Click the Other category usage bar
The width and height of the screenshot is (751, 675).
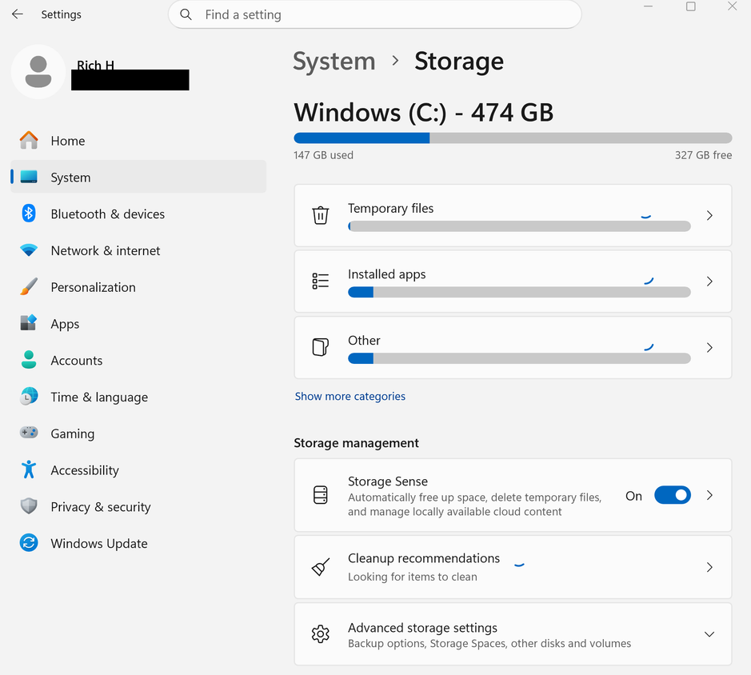click(x=519, y=358)
